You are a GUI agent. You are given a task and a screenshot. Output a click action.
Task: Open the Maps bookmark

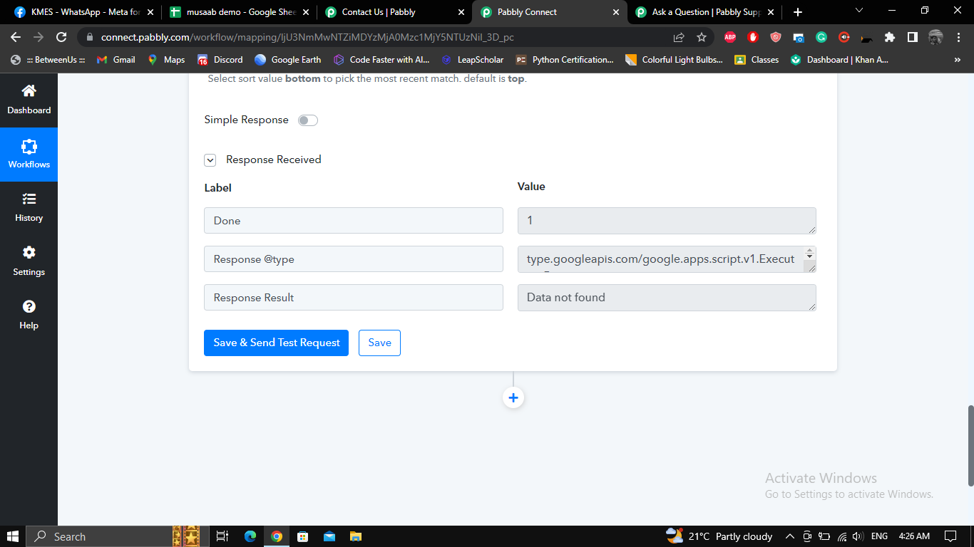[166, 60]
